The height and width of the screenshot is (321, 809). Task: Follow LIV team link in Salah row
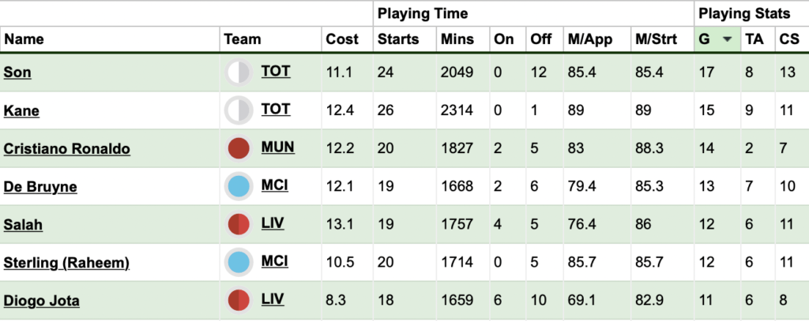tap(273, 223)
